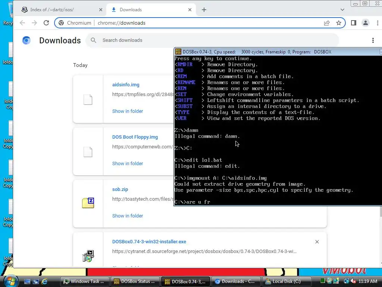Click the downloads page scrollbar thumb
Screen dimensions: 382x287
click(381, 211)
